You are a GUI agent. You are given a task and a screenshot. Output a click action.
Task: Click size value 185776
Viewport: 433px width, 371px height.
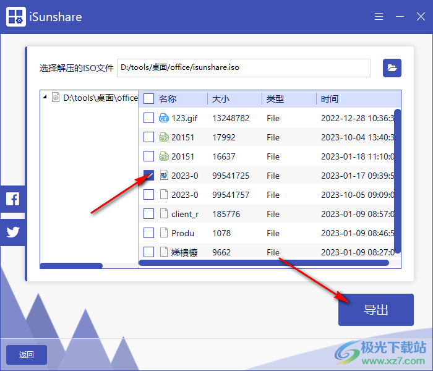click(226, 214)
